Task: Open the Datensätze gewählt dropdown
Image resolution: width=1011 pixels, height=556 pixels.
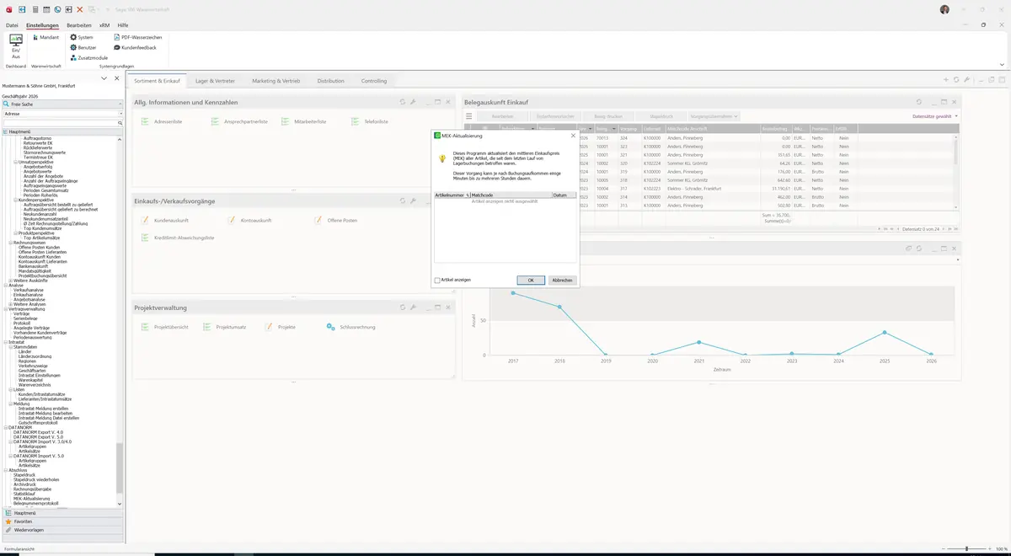Action: [x=935, y=116]
